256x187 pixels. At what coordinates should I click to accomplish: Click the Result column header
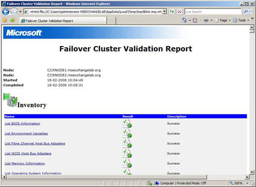coord(128,116)
